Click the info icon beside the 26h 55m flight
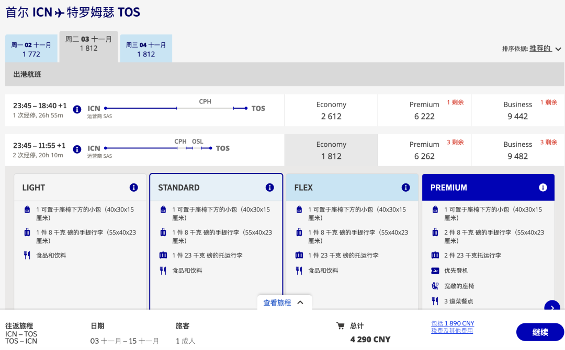Viewport: 565px width, 350px height. [x=77, y=110]
